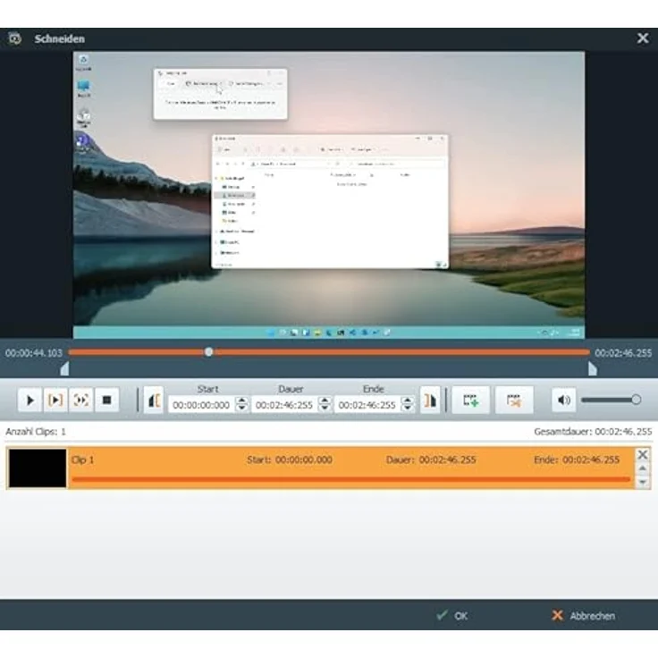Select the right trim marker

[592, 369]
